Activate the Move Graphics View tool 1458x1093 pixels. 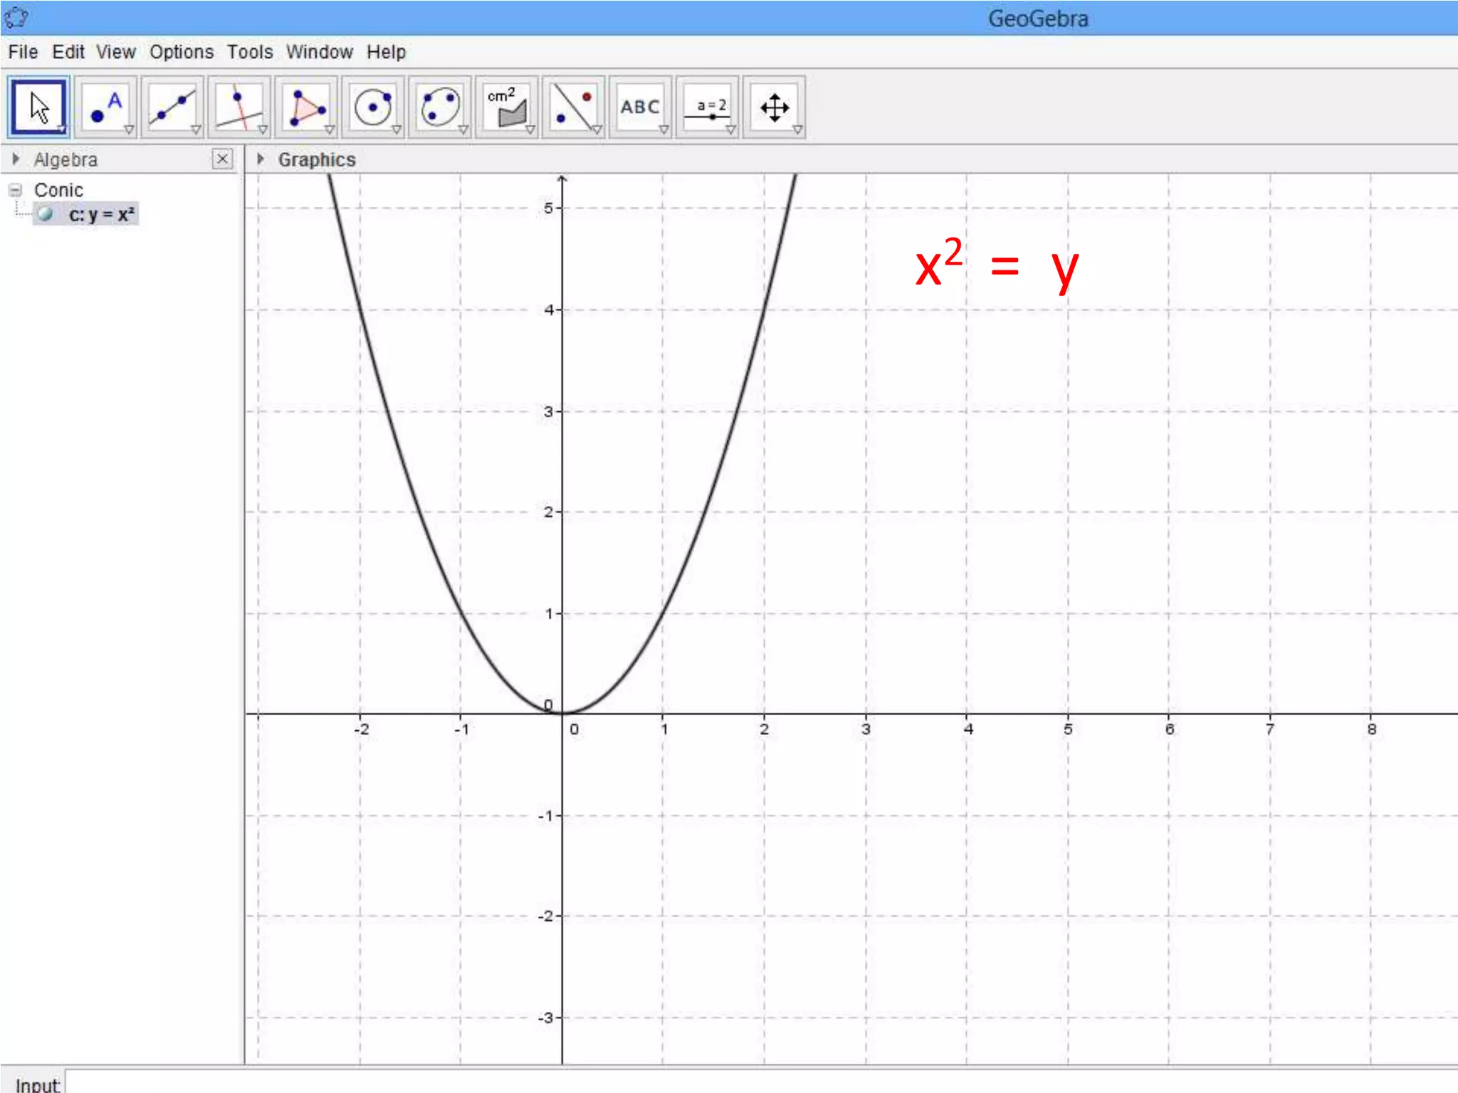(x=774, y=107)
